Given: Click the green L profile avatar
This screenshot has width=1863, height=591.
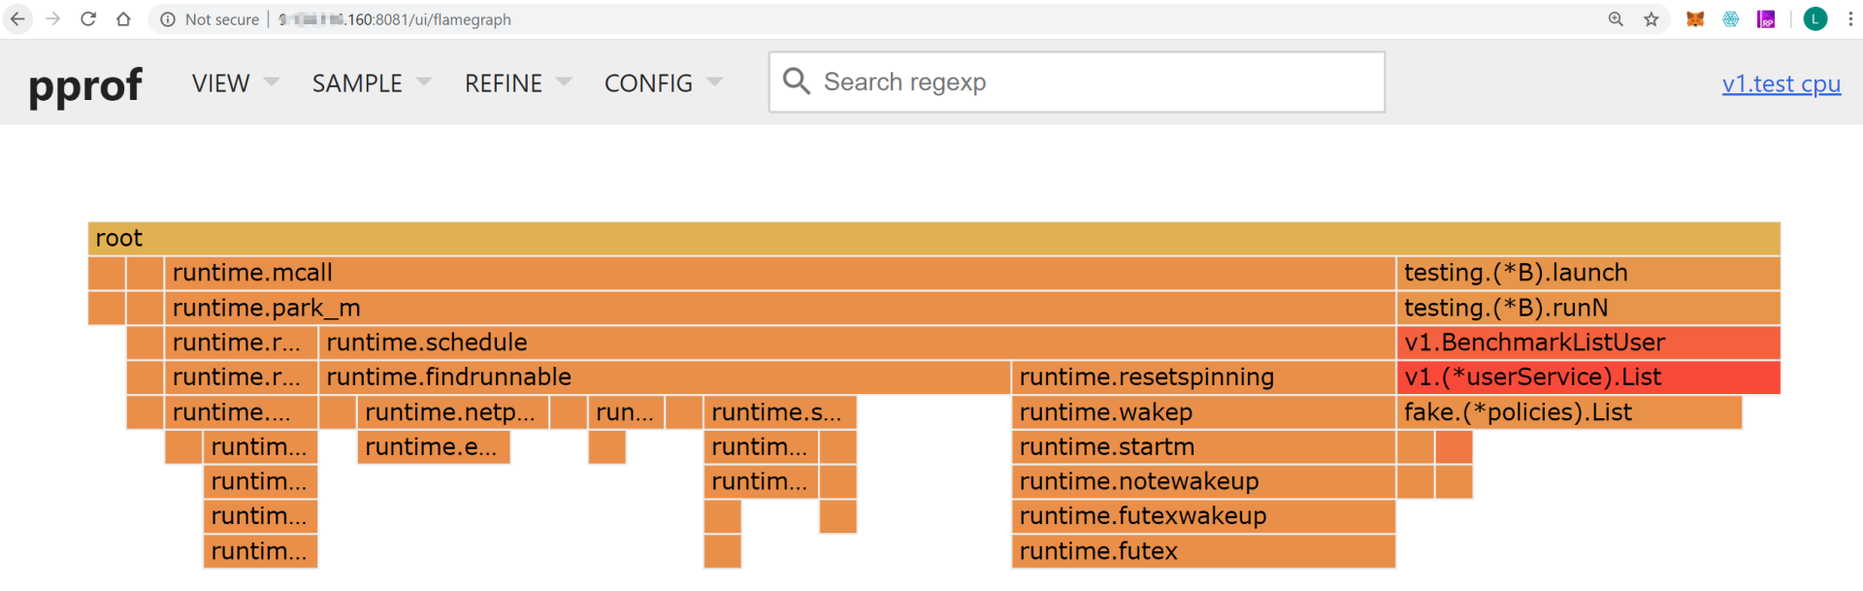Looking at the screenshot, I should point(1814,19).
